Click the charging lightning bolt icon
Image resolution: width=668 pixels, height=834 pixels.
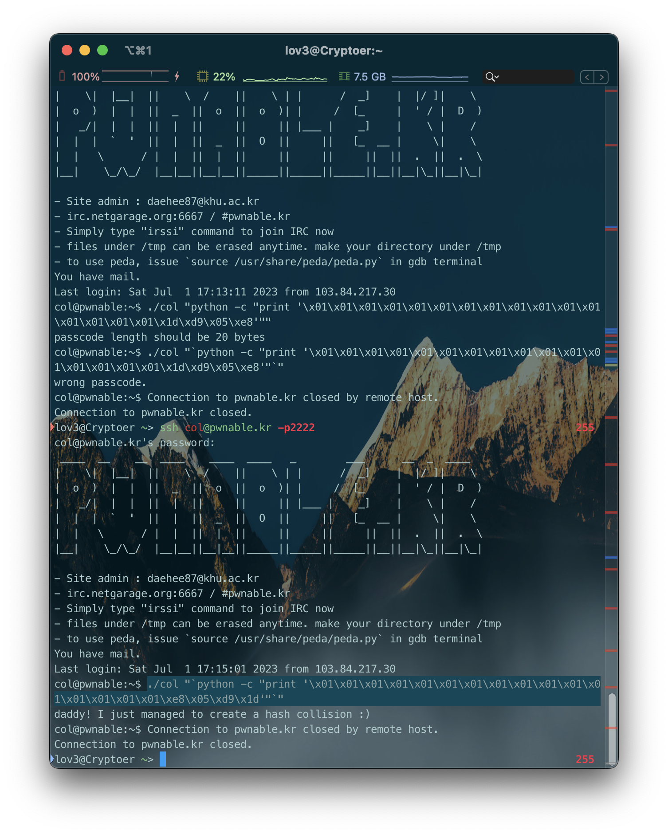[x=177, y=76]
